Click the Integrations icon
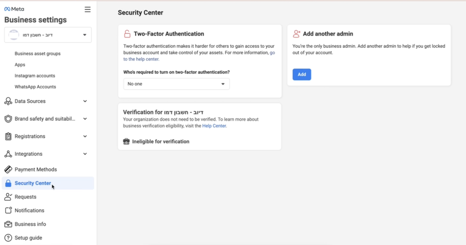Viewport: 466px width, 245px height. point(8,154)
